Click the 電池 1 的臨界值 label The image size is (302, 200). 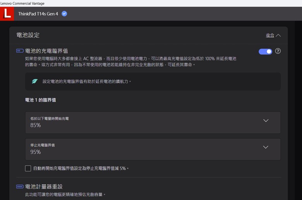[40, 100]
